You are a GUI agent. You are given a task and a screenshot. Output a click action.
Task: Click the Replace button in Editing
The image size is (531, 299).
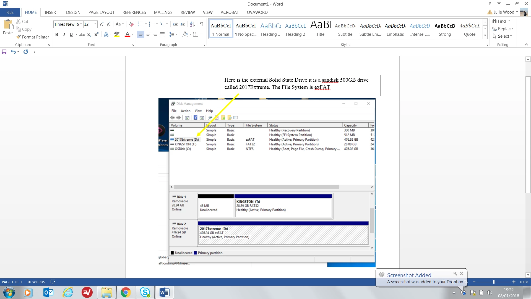tap(502, 29)
